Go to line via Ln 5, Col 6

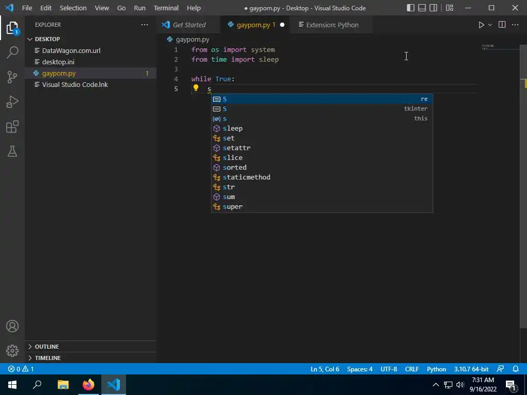coord(325,369)
